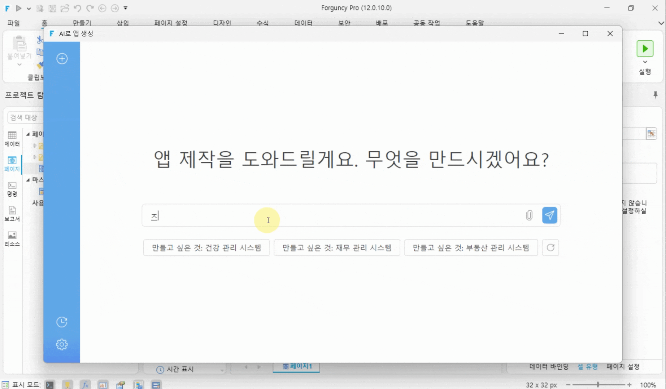Toggle the highlight display mode icon
The width and height of the screenshot is (666, 389).
click(68, 385)
